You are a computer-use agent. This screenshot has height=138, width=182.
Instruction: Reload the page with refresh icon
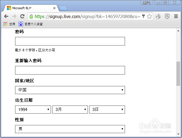[22, 16]
